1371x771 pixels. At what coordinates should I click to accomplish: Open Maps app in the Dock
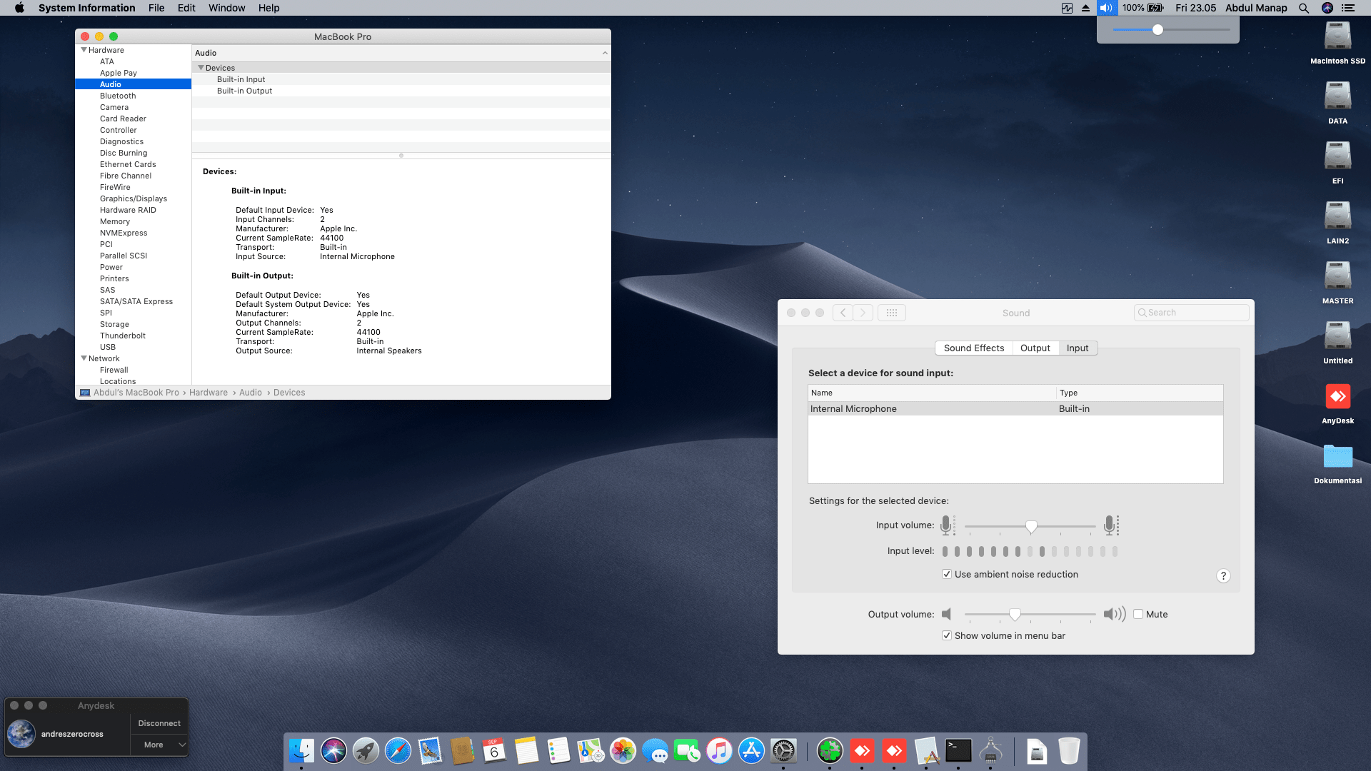[x=591, y=751]
